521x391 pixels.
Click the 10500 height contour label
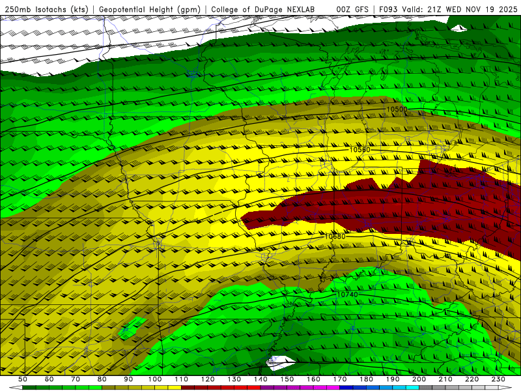pyautogui.click(x=397, y=109)
